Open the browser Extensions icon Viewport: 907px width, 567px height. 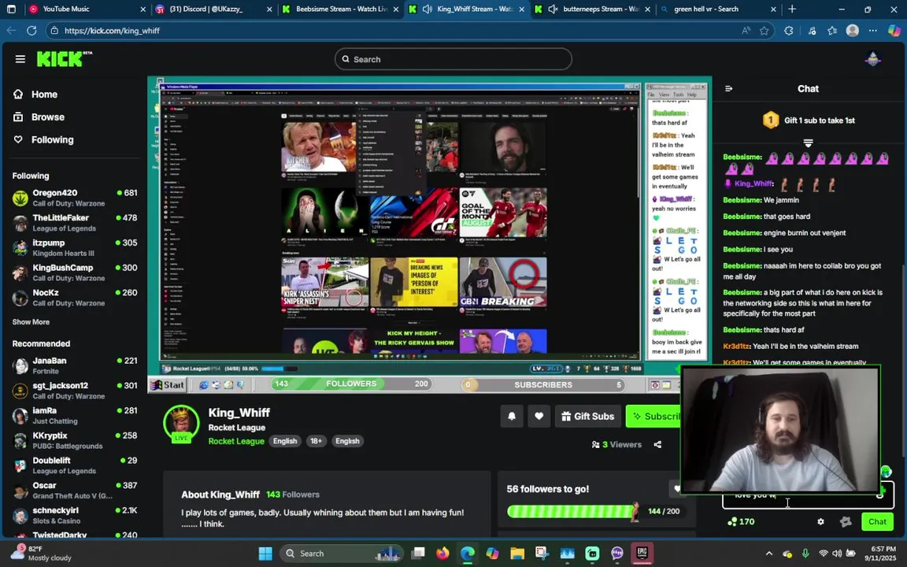(x=789, y=31)
